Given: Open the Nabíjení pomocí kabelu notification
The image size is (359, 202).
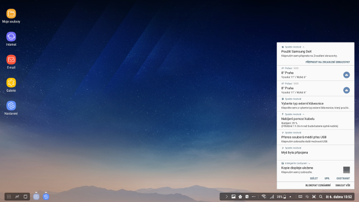Looking at the screenshot, I should click(x=315, y=120).
